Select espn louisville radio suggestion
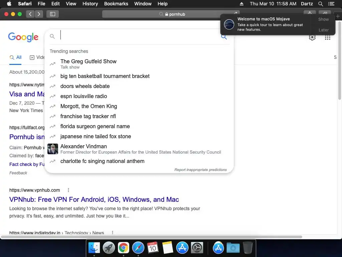 (139, 96)
